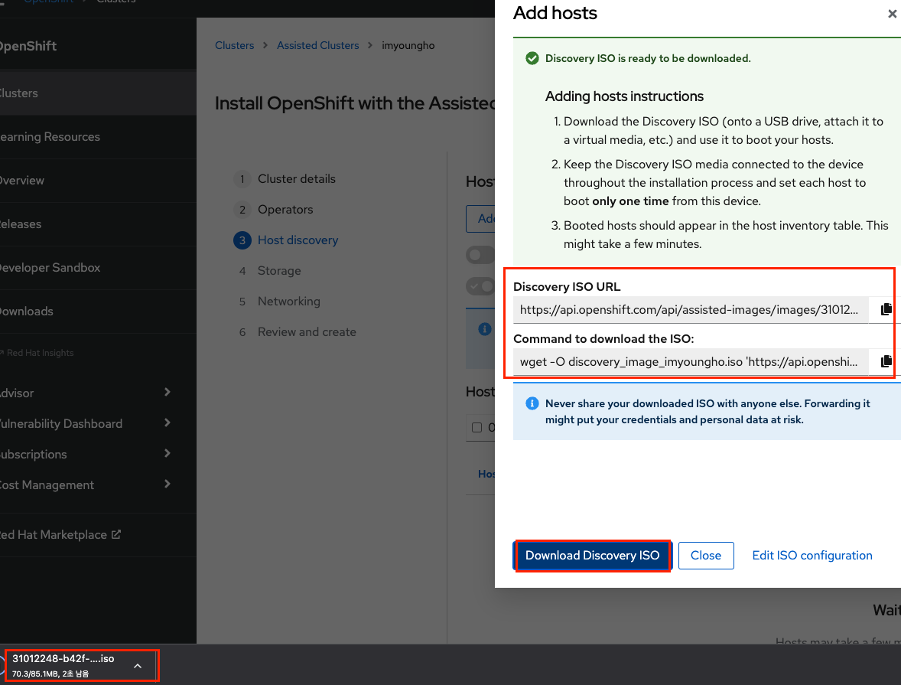
Task: Select wizard step 1 Cluster details
Action: [285, 179]
